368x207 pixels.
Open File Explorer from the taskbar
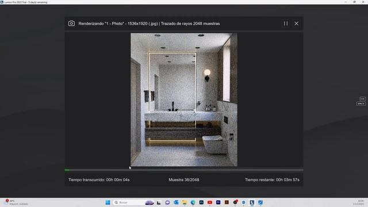tap(185, 202)
